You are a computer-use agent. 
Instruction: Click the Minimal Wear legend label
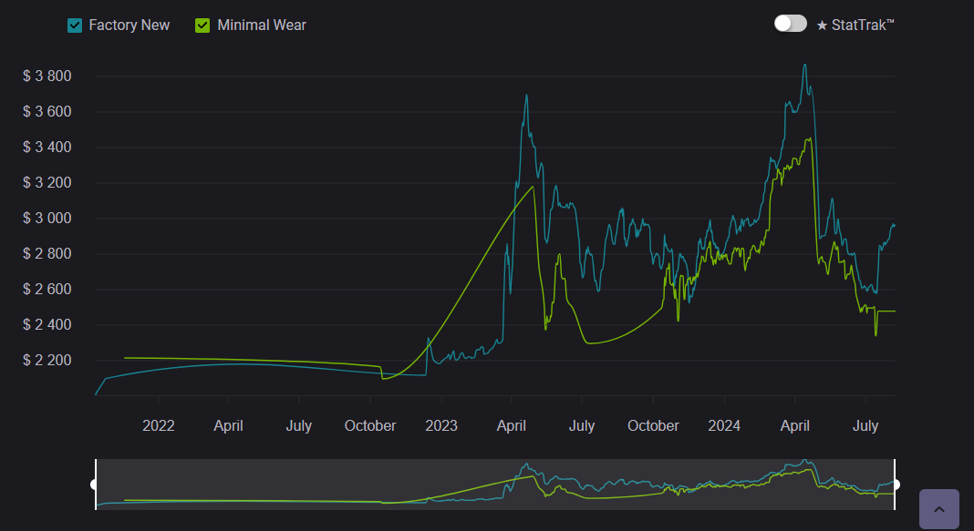click(262, 26)
